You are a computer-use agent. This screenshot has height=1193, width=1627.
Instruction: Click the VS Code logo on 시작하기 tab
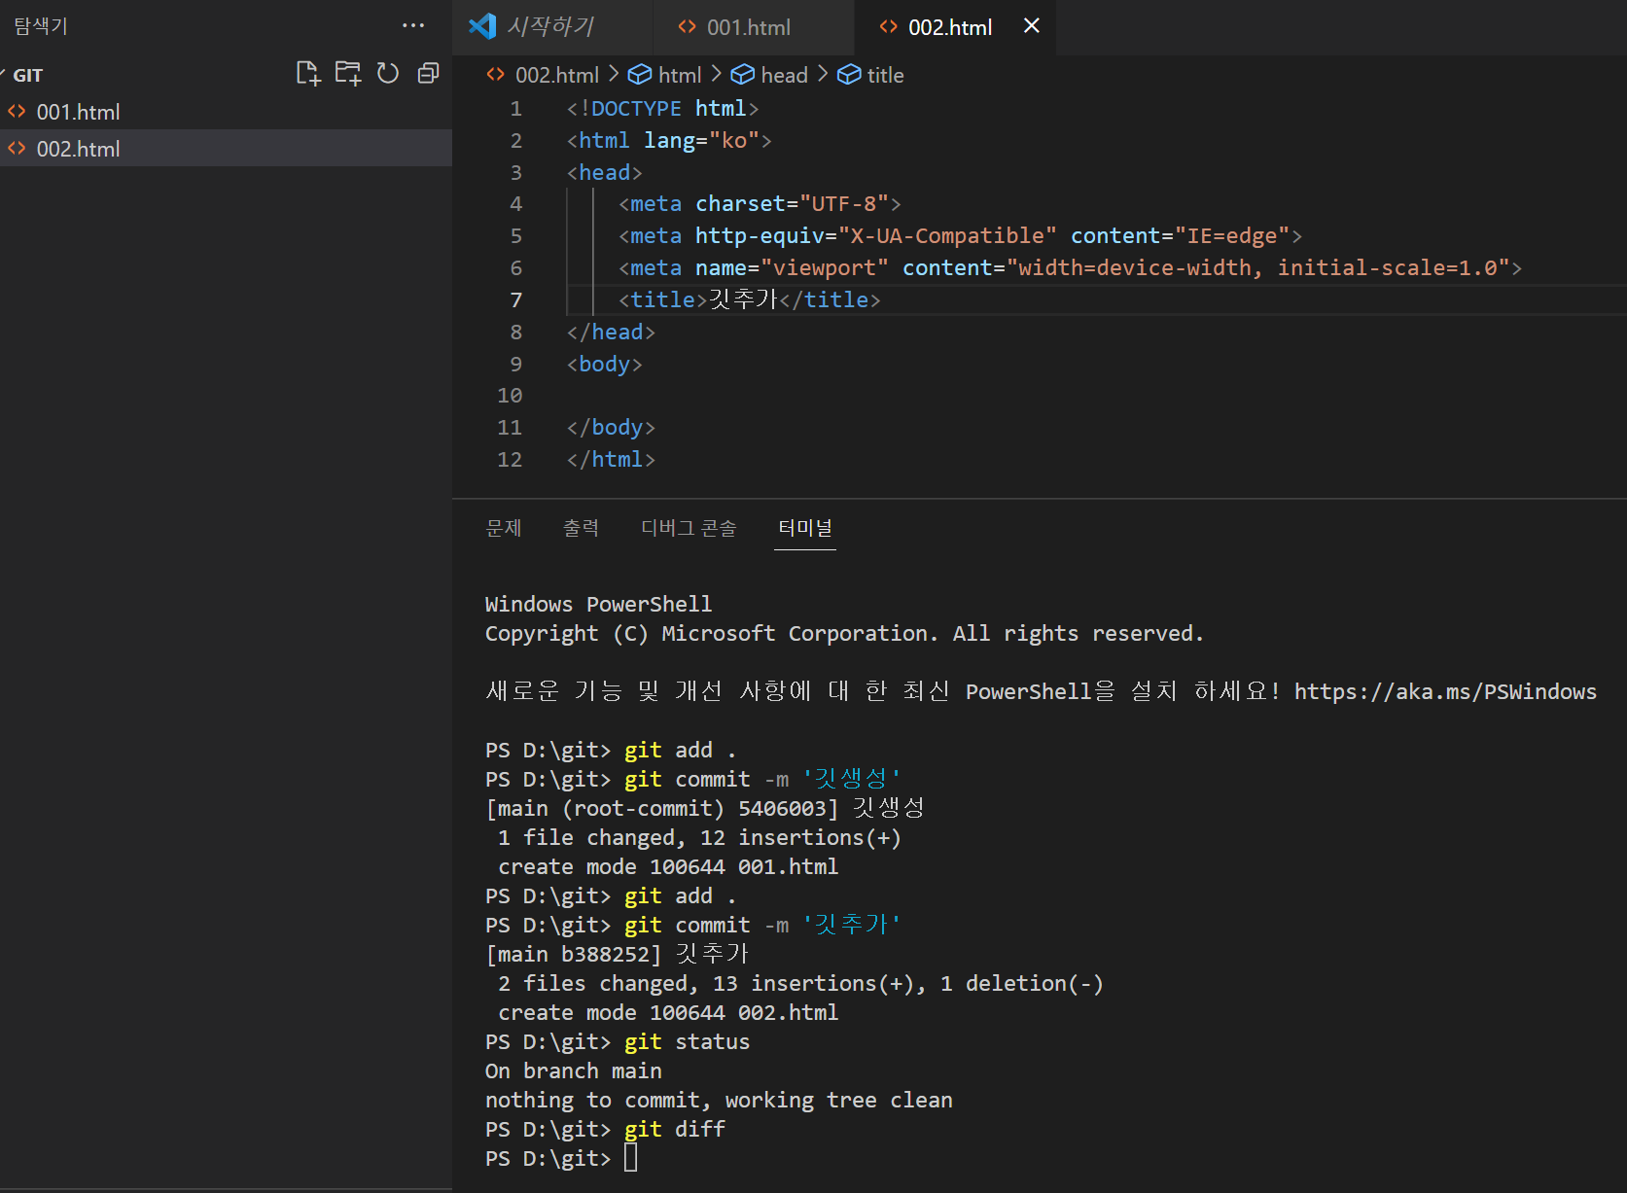(482, 26)
